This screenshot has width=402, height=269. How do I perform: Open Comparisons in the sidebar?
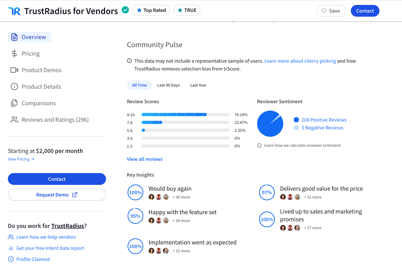pos(33,103)
